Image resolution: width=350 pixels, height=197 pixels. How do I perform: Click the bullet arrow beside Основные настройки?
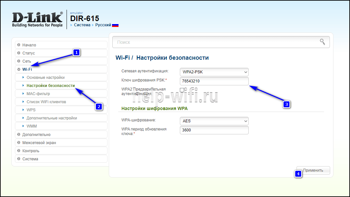click(23, 78)
